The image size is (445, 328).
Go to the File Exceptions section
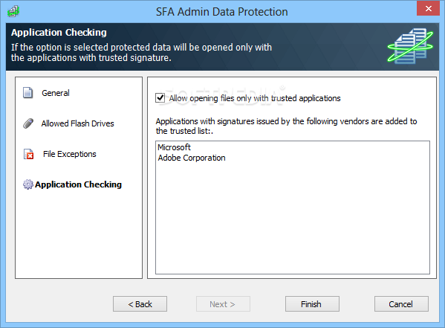click(70, 154)
